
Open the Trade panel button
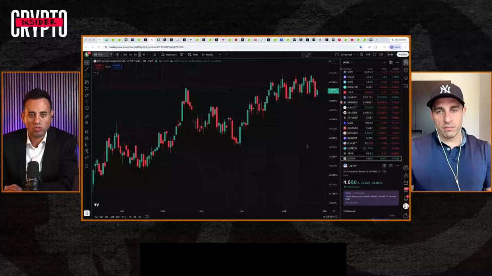click(390, 54)
